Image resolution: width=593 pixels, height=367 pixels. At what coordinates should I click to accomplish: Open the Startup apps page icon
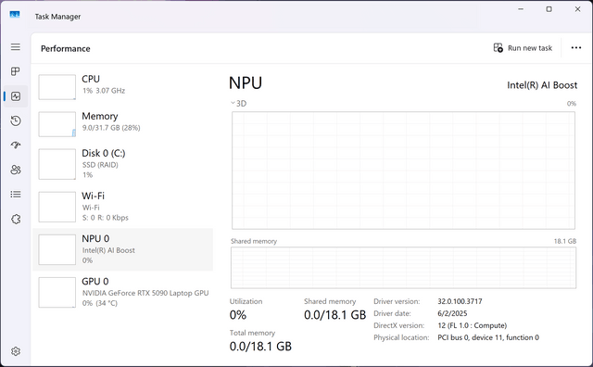pos(16,146)
